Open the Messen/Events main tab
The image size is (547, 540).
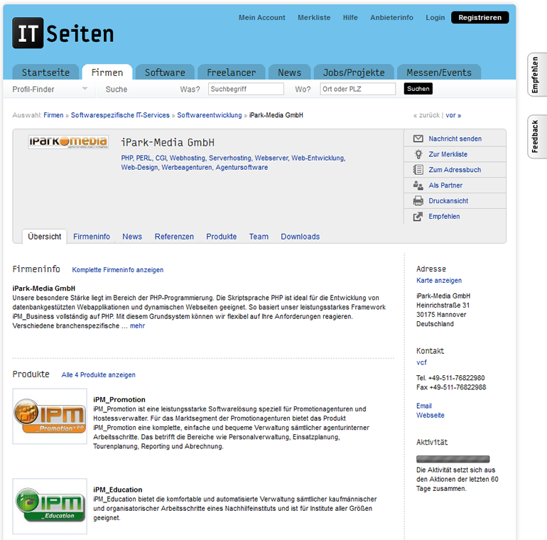[x=439, y=72]
